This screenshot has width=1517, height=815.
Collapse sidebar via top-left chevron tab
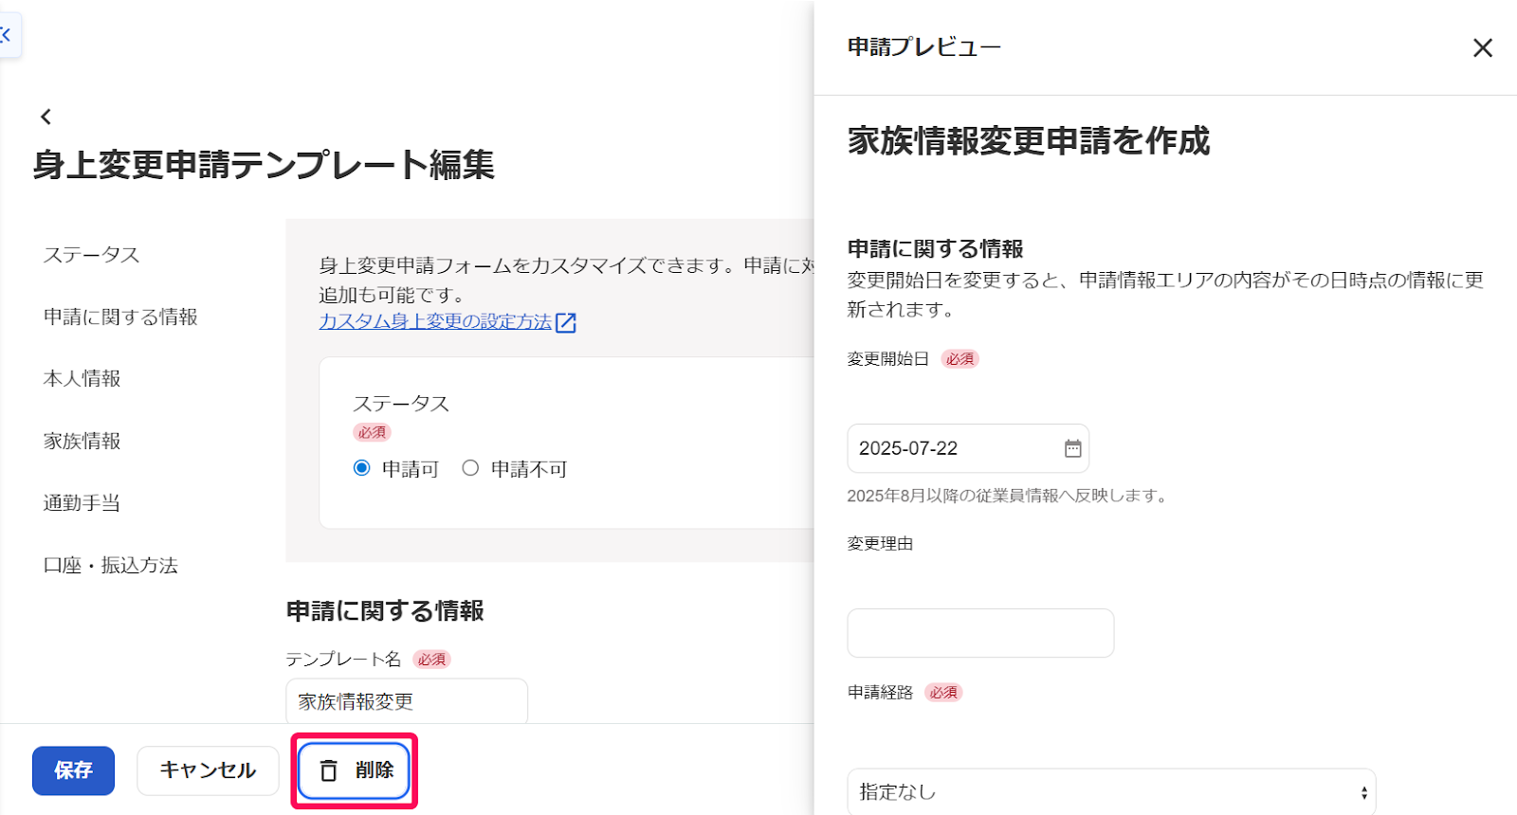pos(8,35)
